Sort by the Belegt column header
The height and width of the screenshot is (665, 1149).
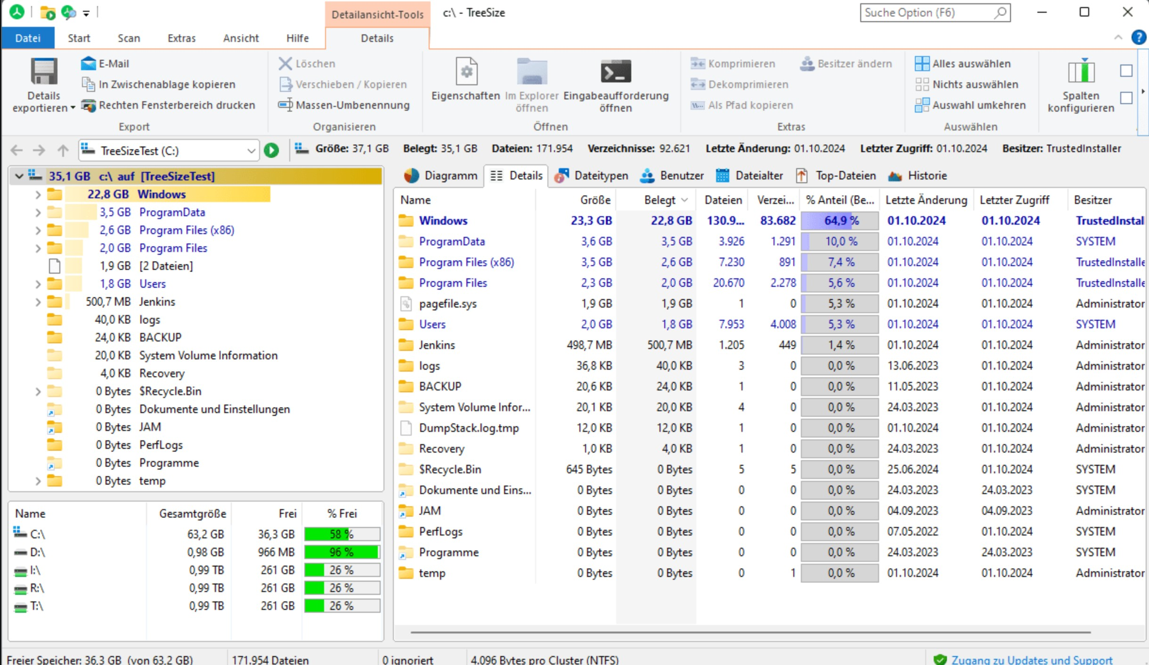point(656,200)
